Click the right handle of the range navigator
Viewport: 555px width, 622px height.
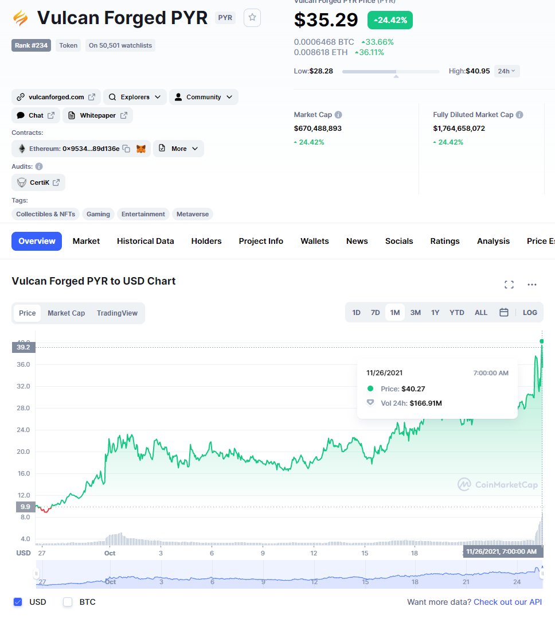pos(542,574)
